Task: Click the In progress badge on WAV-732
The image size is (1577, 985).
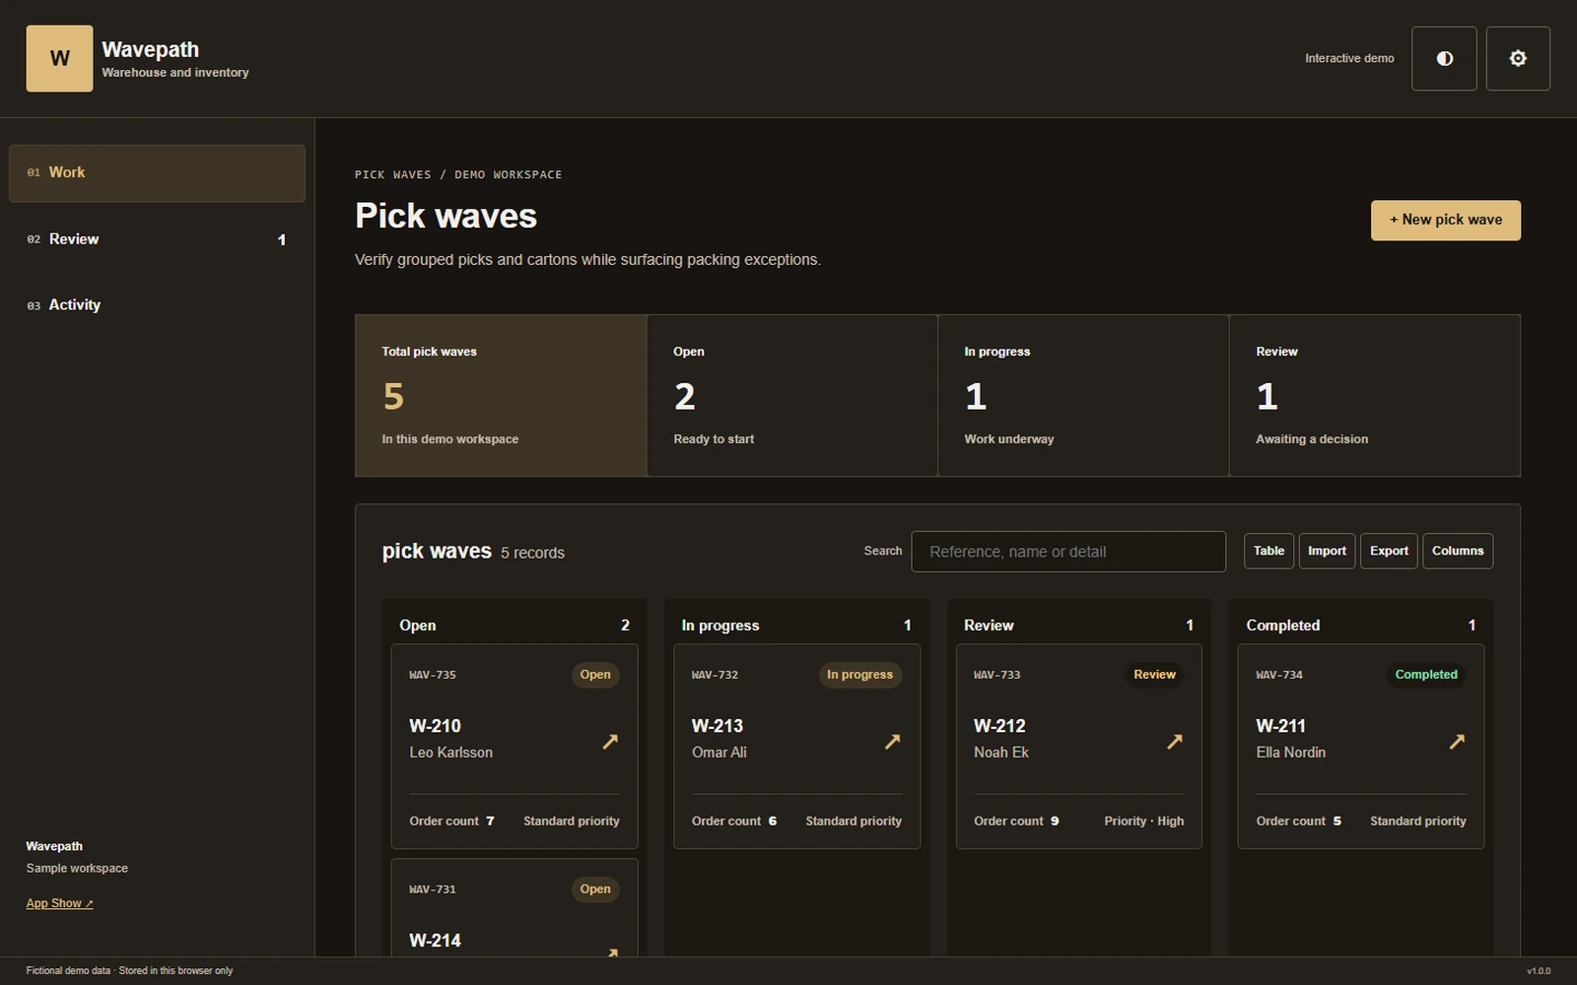Action: [859, 675]
